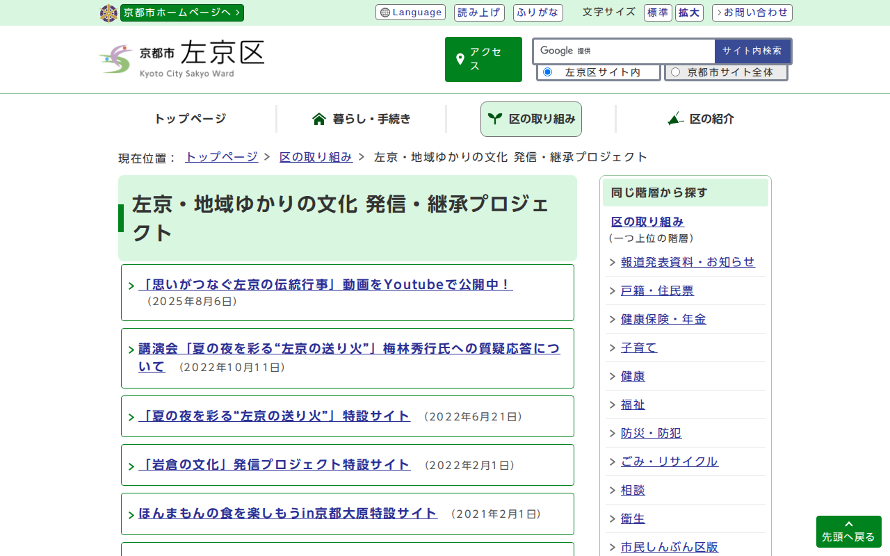Click the Sakyo Ward logo
This screenshot has width=890, height=556.
tap(181, 59)
